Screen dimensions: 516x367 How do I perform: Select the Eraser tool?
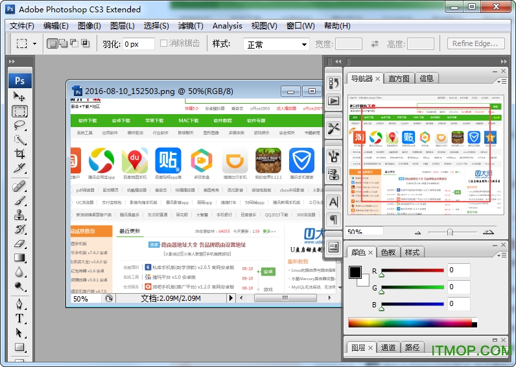point(19,243)
